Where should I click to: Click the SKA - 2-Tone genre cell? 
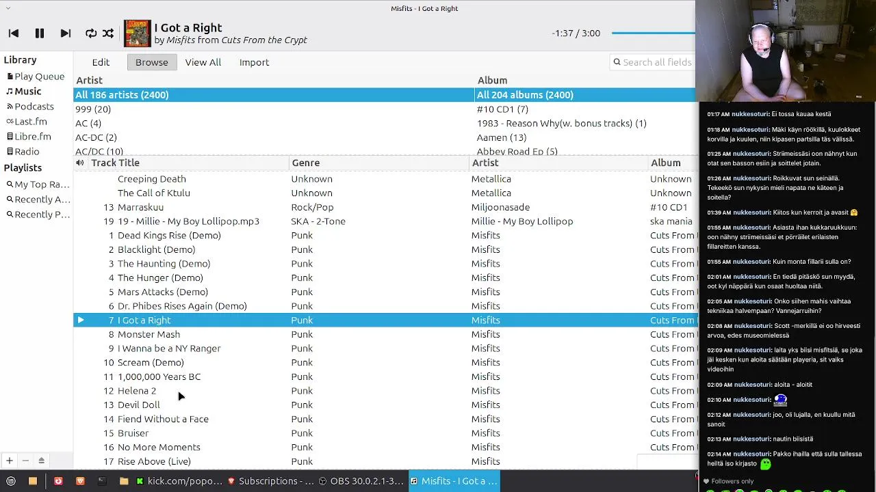point(318,221)
